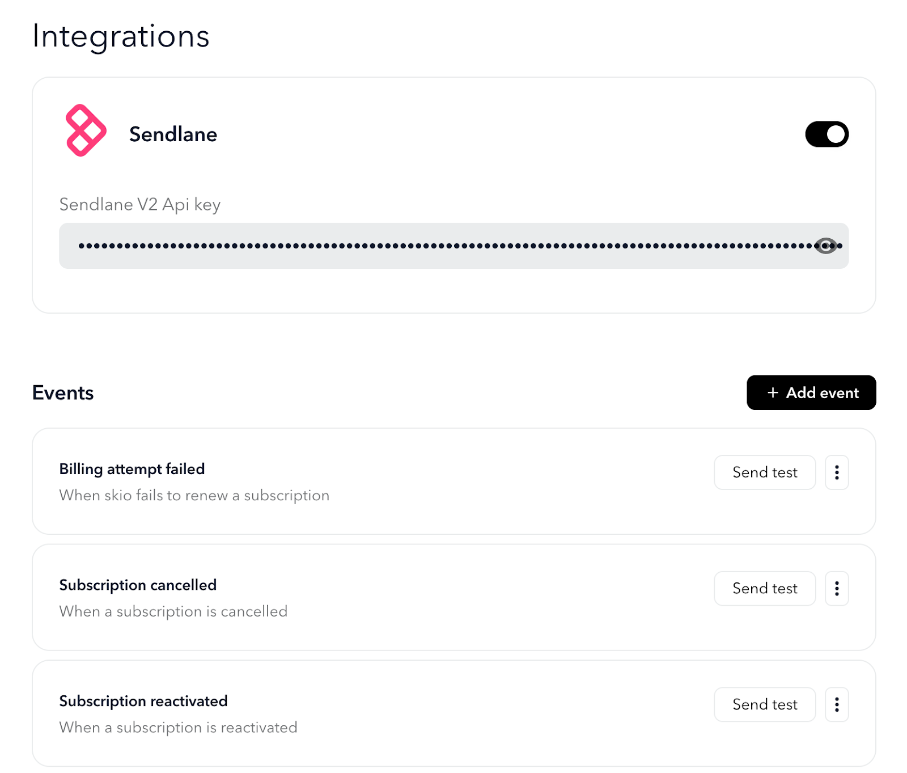The height and width of the screenshot is (773, 907).
Task: Click the plus icon in Add event
Action: (x=773, y=392)
